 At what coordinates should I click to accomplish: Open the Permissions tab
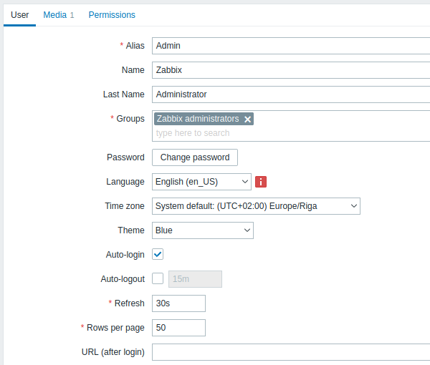tap(112, 14)
